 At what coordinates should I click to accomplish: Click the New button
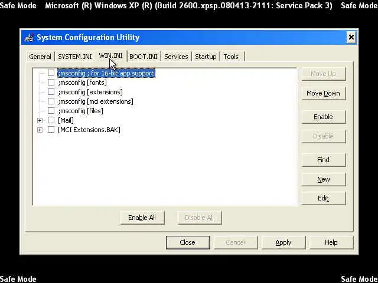coord(324,179)
